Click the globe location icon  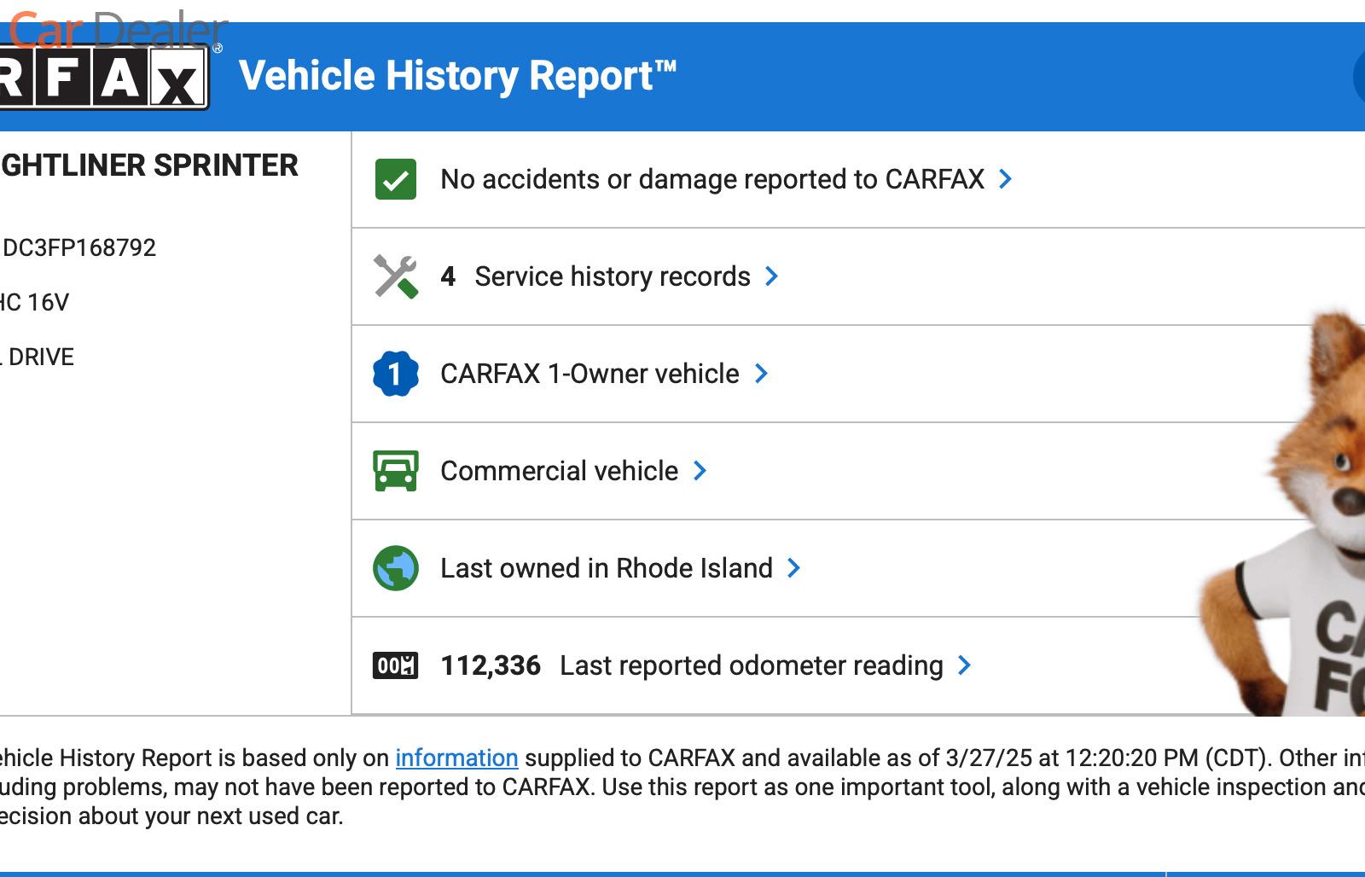click(396, 568)
